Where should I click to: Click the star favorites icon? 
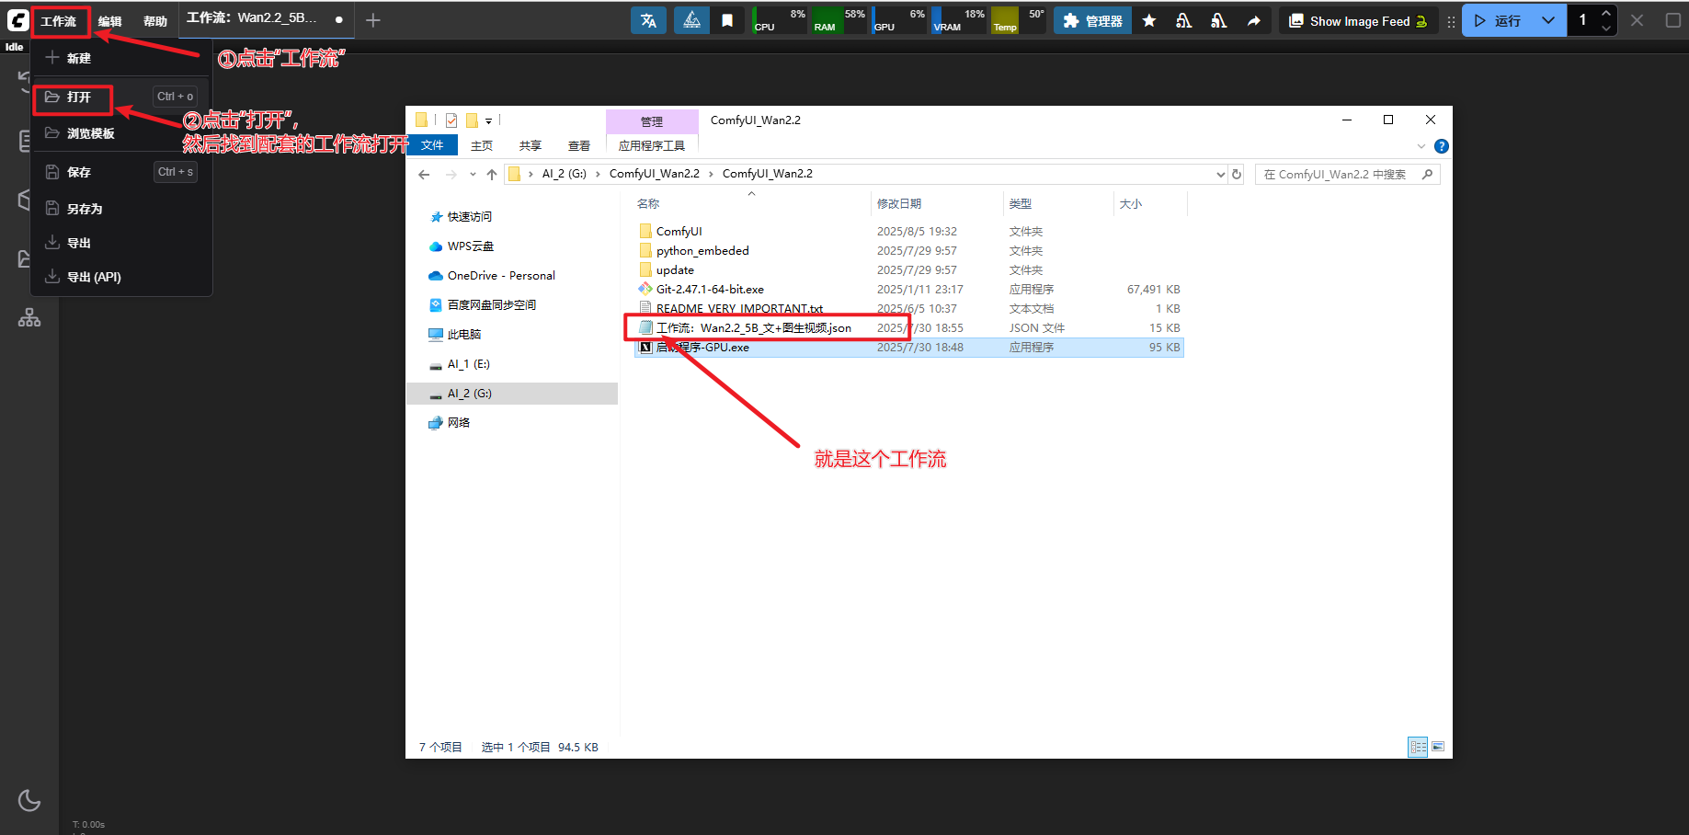pos(1149,20)
